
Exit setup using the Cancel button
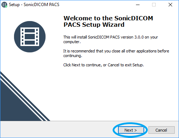(x=161, y=130)
